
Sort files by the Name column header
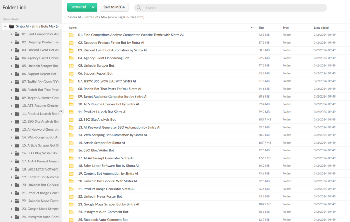pos(73,28)
